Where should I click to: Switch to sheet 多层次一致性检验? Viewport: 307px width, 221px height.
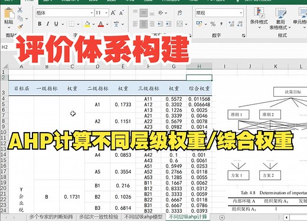pyautogui.click(x=99, y=217)
